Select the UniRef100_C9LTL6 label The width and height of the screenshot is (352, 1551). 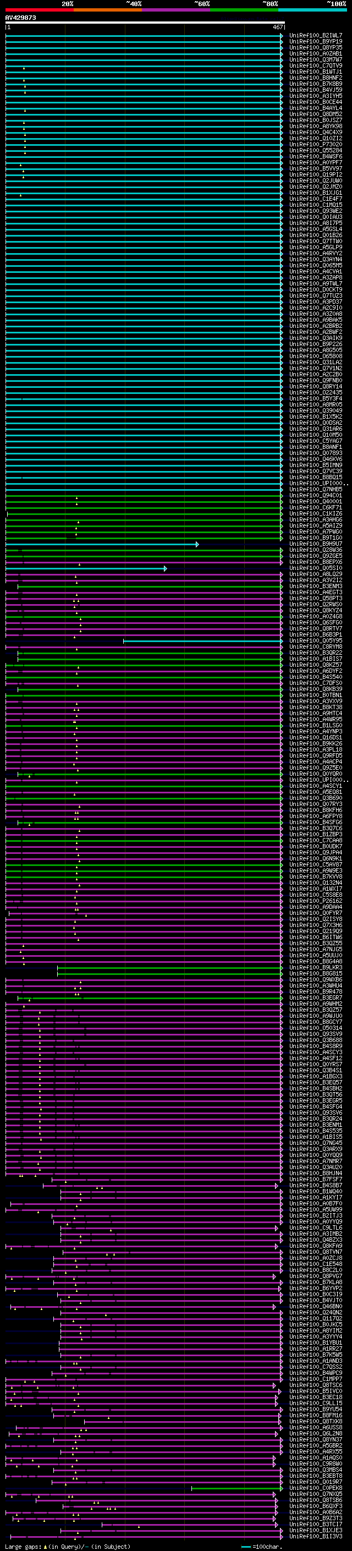click(x=316, y=1227)
